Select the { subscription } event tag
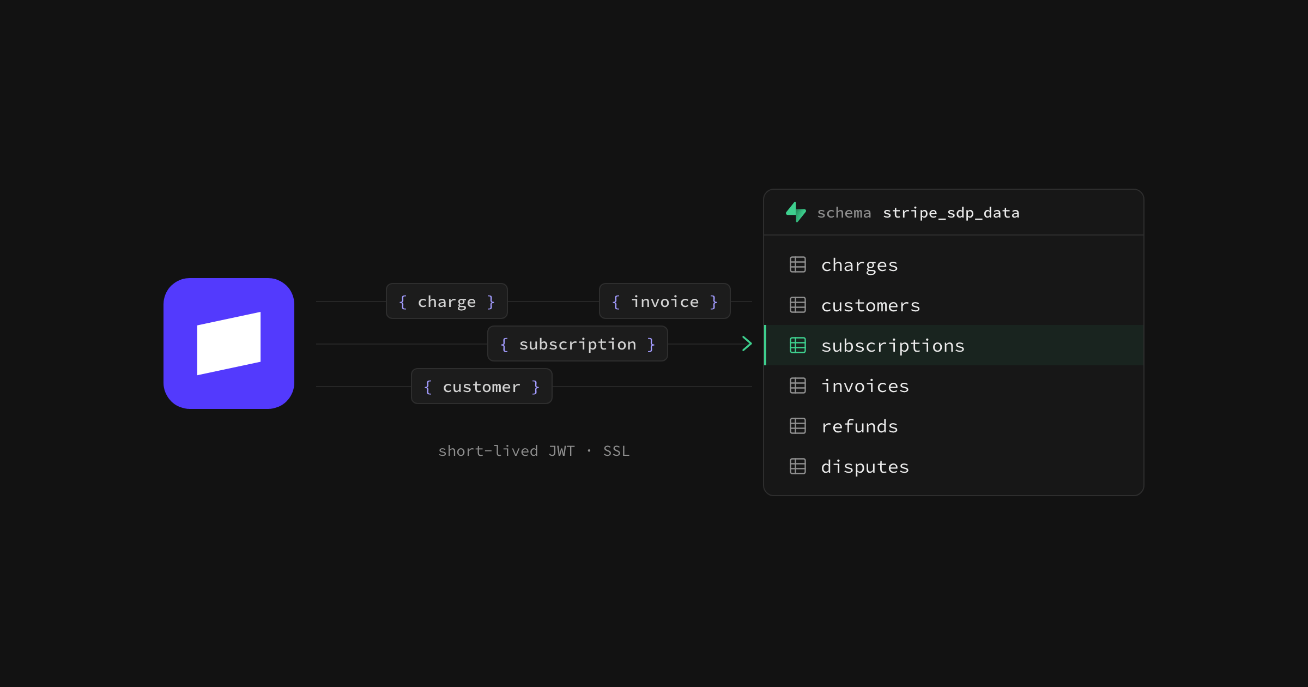This screenshot has height=687, width=1308. [x=578, y=343]
